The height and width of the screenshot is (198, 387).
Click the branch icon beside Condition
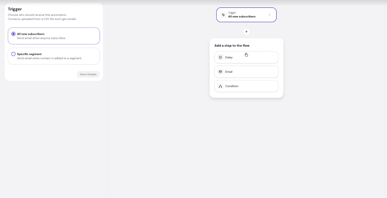click(x=220, y=86)
